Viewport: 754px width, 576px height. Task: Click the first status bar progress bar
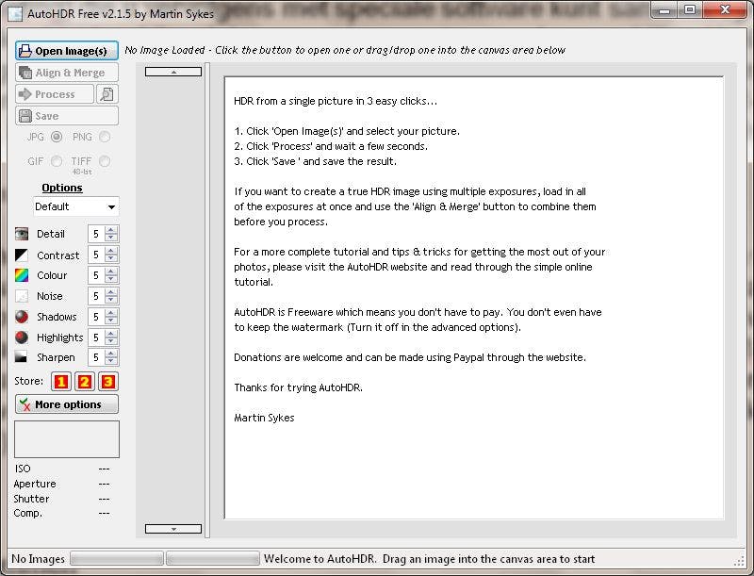(x=117, y=559)
